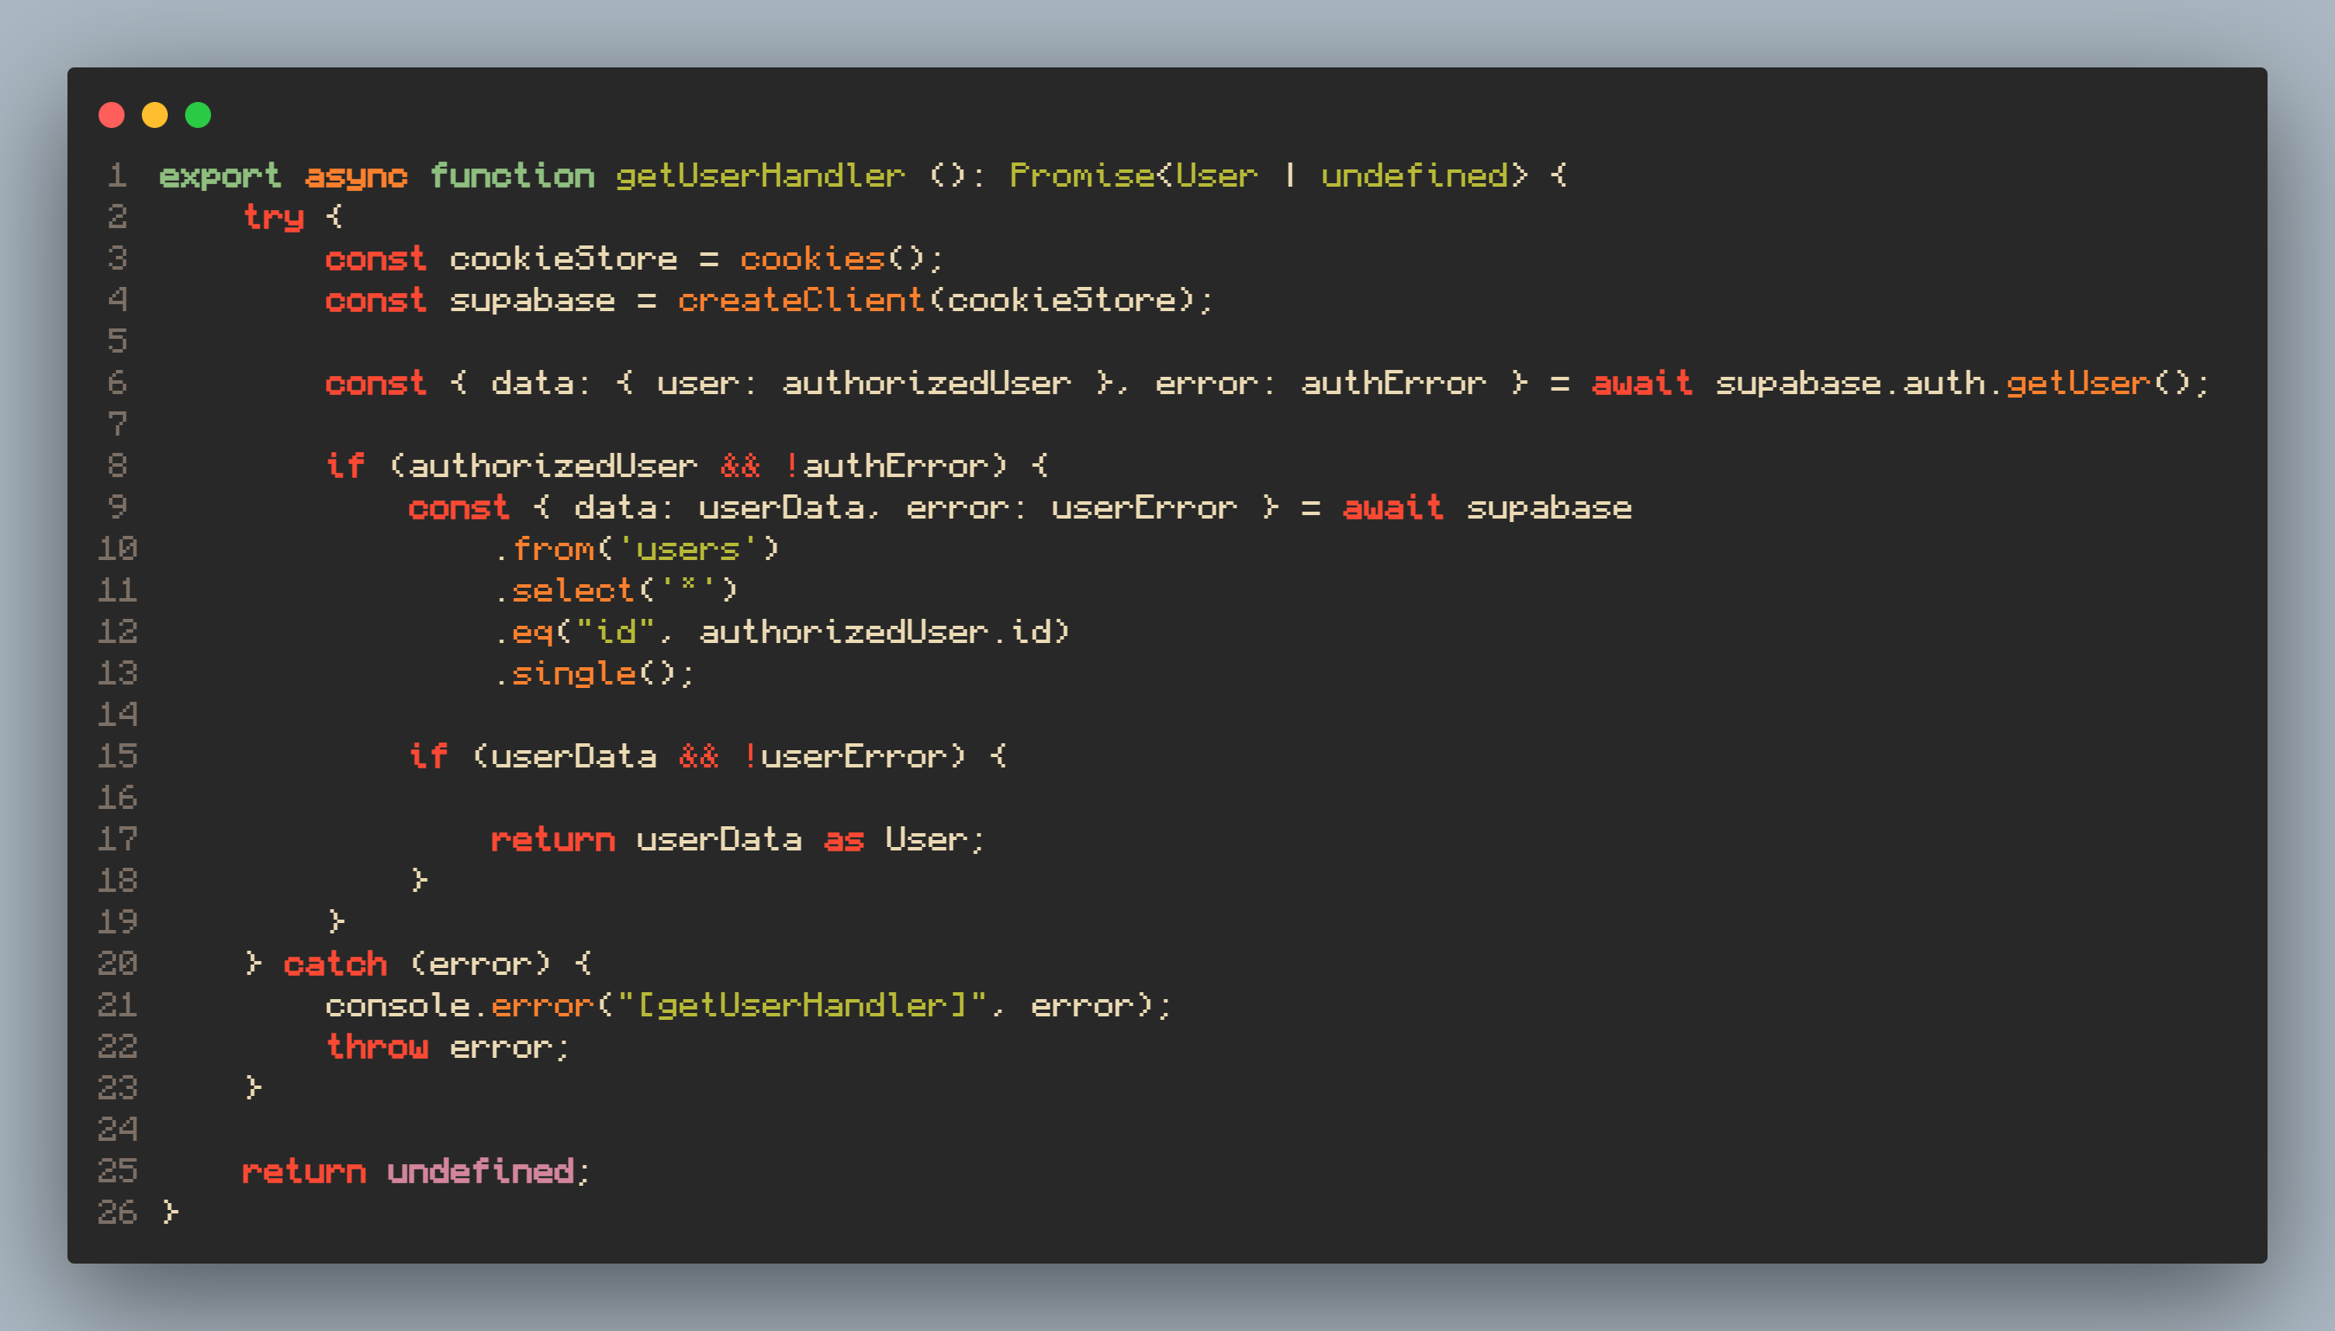
Task: Click line number 26 in the gutter
Action: click(117, 1212)
